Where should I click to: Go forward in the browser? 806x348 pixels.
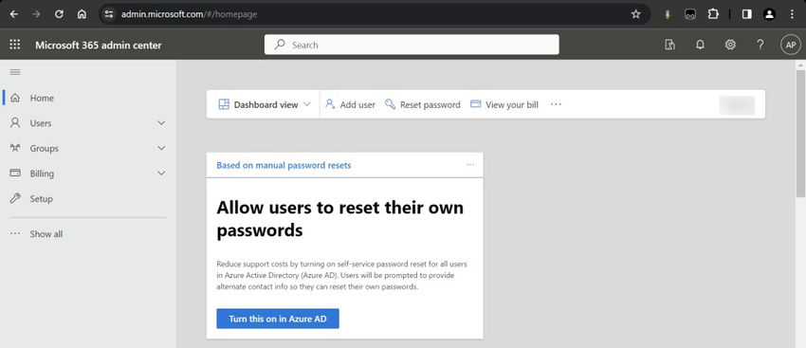click(x=36, y=14)
